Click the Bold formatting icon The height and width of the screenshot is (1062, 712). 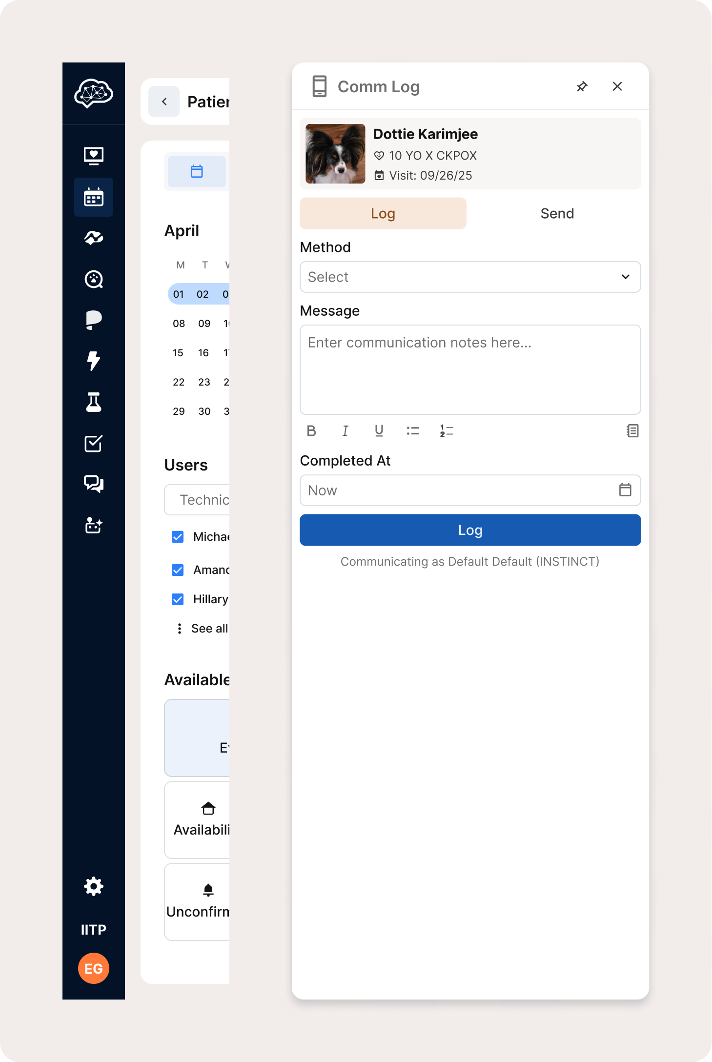(311, 430)
